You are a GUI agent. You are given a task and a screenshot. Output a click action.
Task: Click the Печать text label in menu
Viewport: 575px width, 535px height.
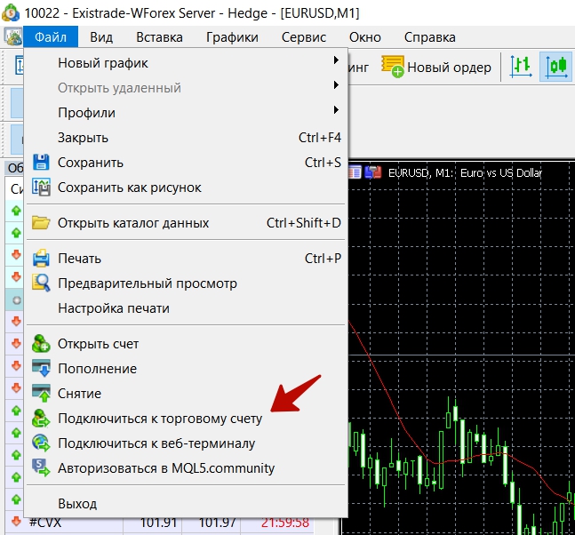point(80,259)
